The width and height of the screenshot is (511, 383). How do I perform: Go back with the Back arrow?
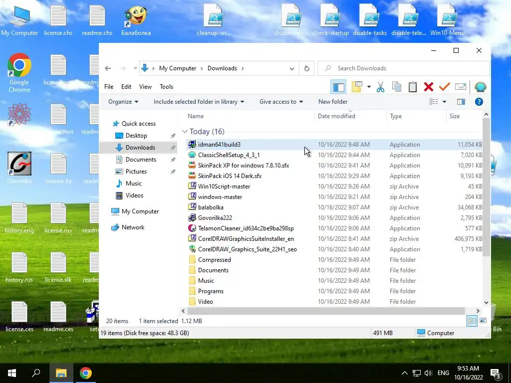[x=108, y=68]
